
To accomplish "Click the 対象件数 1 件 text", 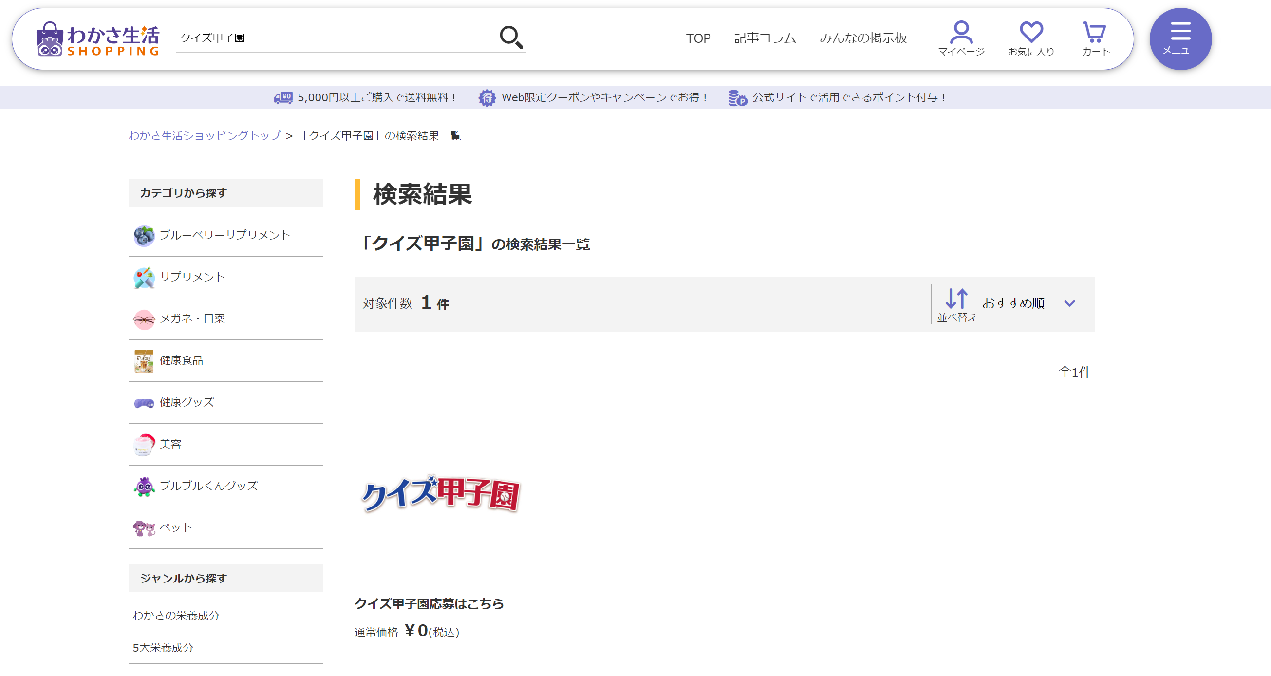I will pyautogui.click(x=406, y=303).
